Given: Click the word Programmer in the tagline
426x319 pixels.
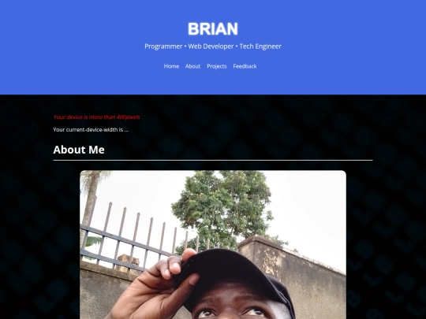Looking at the screenshot, I should 163,46.
